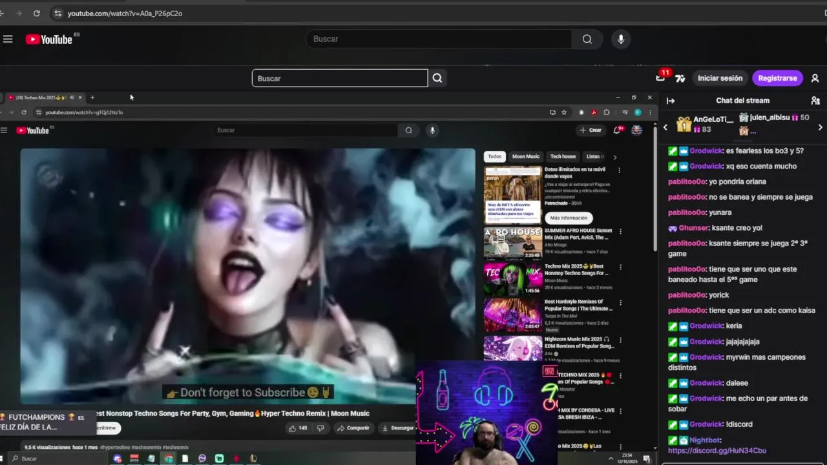Click the outer YouTube search magnifier button
This screenshot has height=465, width=827.
587,39
